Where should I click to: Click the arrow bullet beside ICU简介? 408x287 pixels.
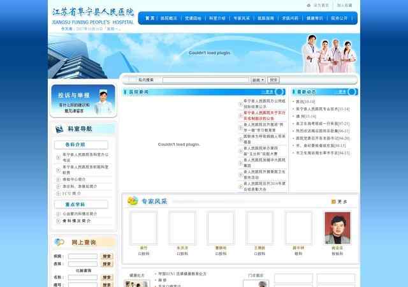pyautogui.click(x=58, y=193)
